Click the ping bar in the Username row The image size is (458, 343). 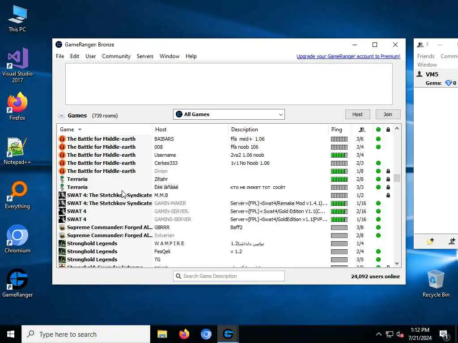(339, 155)
